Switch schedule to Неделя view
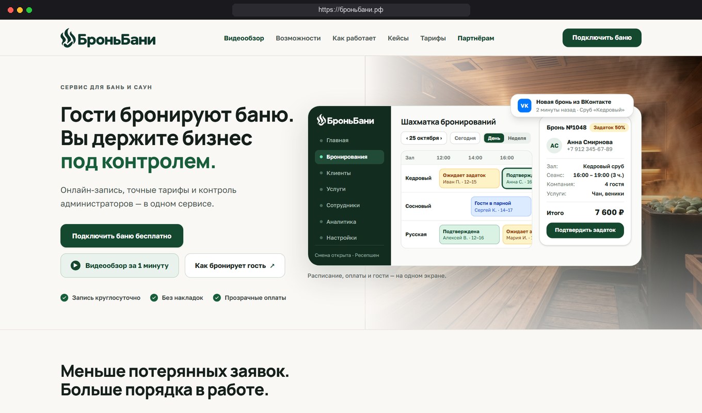The height and width of the screenshot is (413, 702). [517, 138]
